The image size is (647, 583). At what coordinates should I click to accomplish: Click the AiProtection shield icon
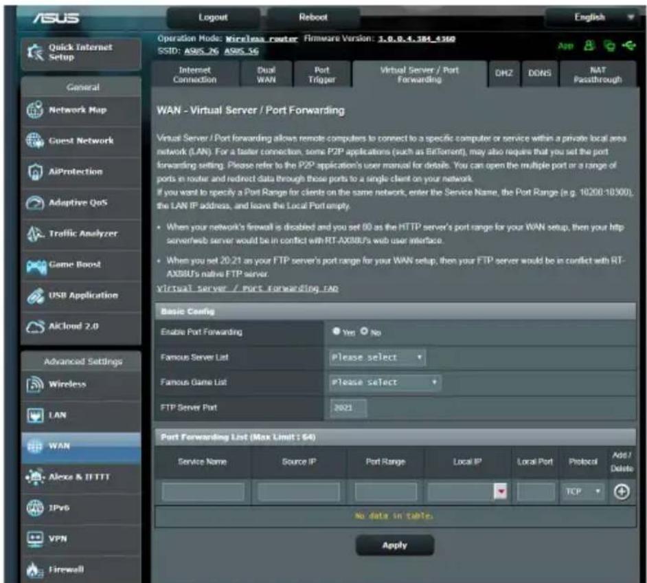tap(34, 172)
